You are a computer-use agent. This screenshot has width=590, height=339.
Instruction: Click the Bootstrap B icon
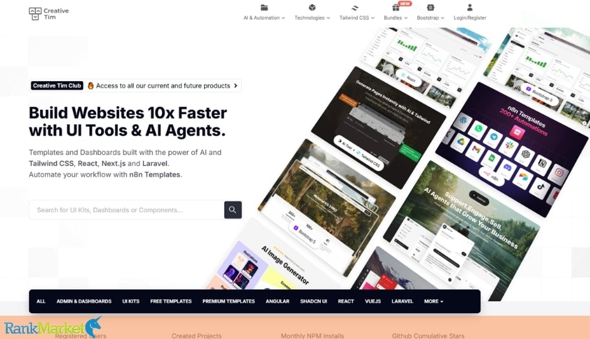(x=431, y=8)
